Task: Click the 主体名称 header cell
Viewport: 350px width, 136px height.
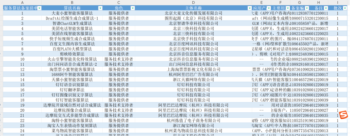Action: pyautogui.click(x=193, y=8)
